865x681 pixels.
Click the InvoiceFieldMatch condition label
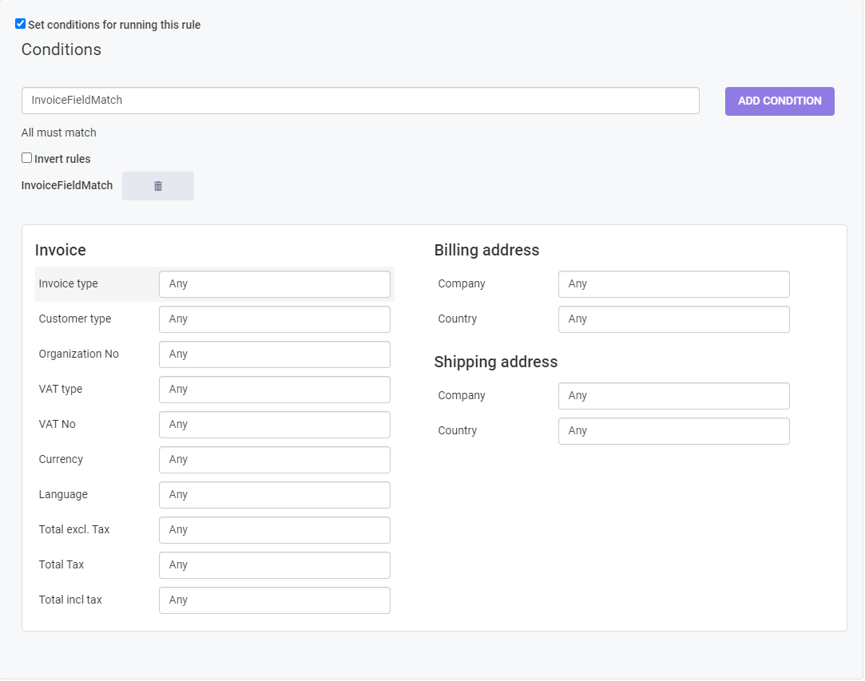point(67,185)
